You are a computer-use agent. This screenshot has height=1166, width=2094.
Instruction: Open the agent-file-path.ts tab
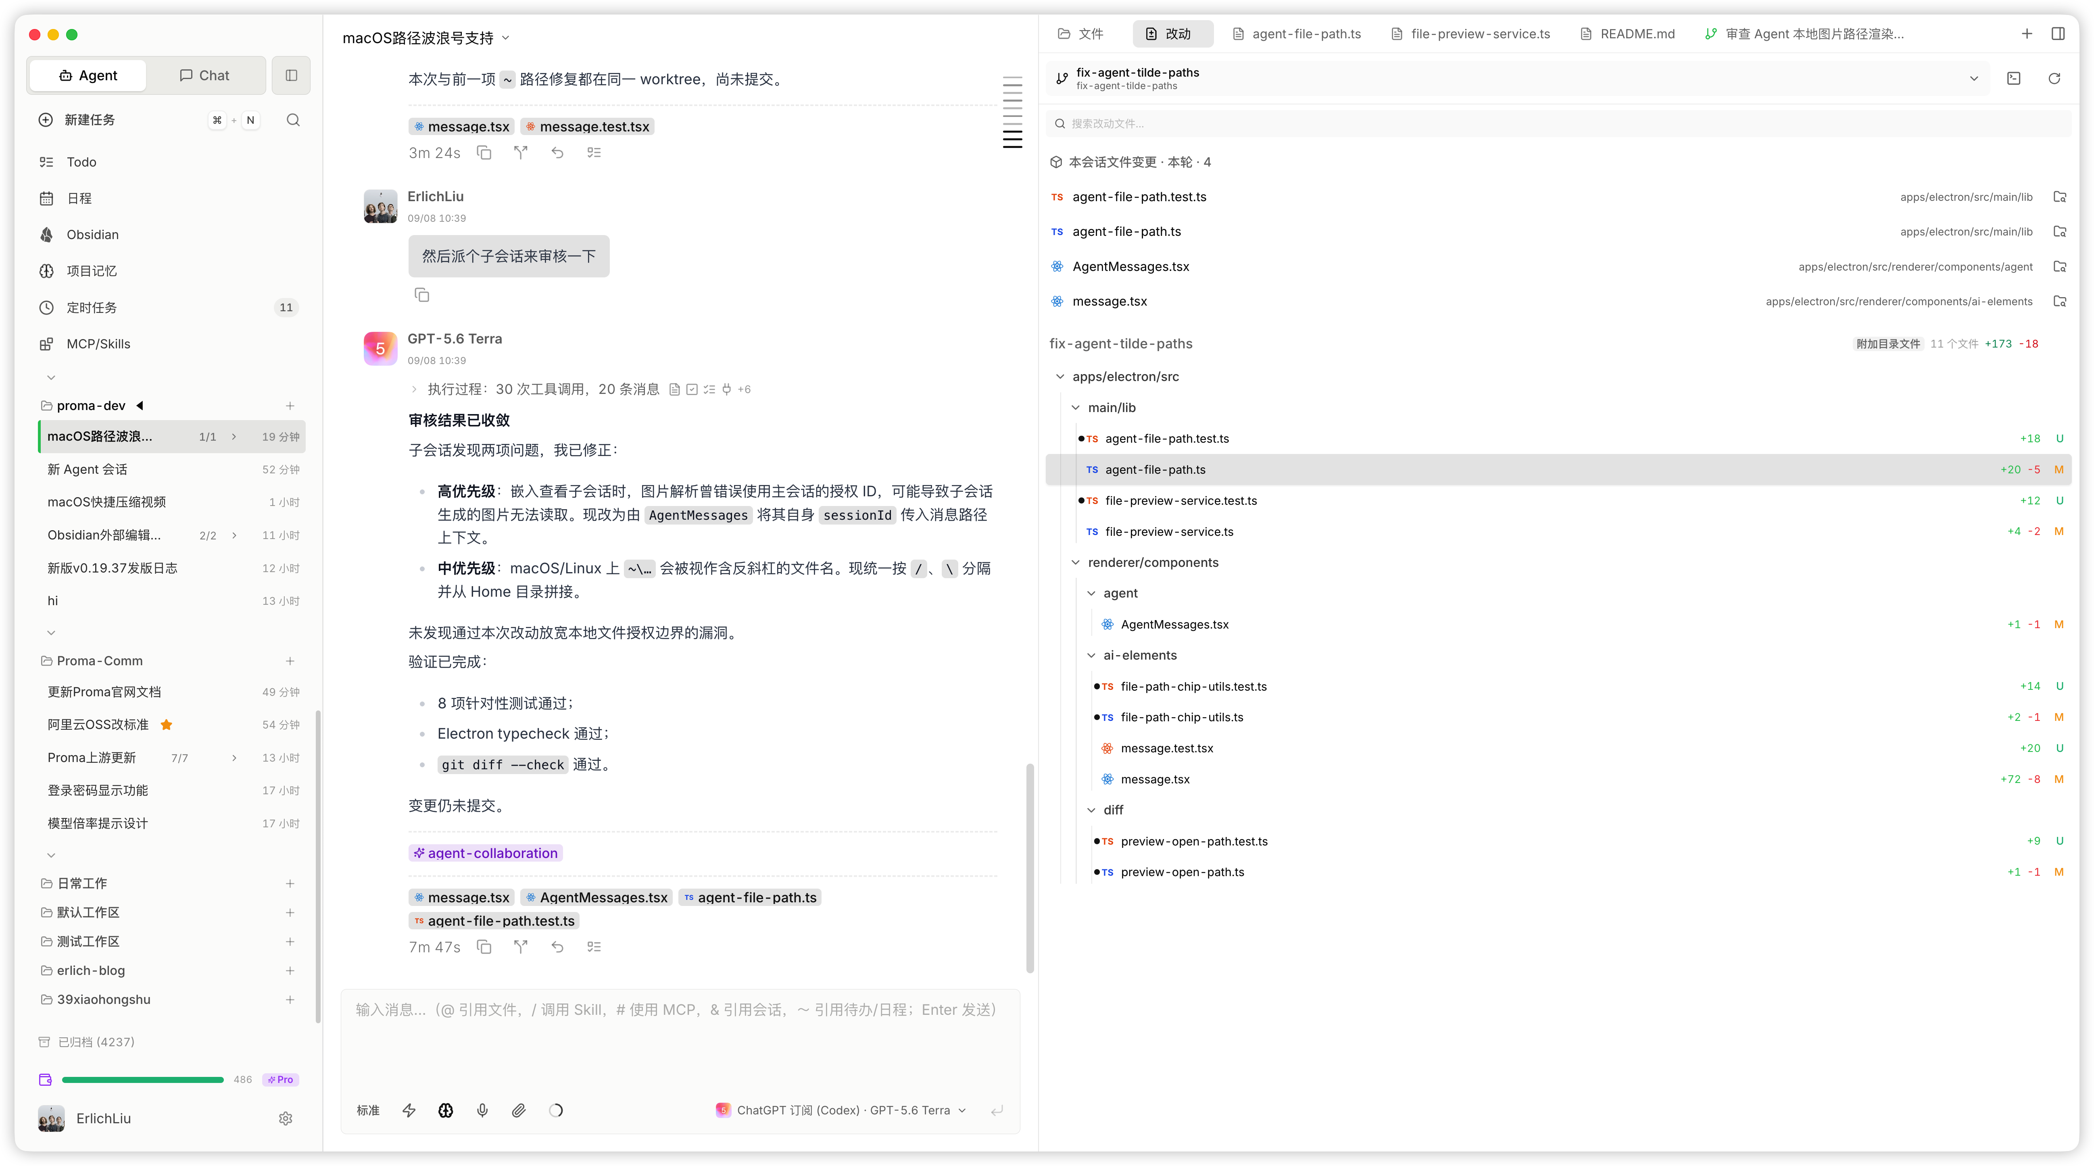point(1297,33)
